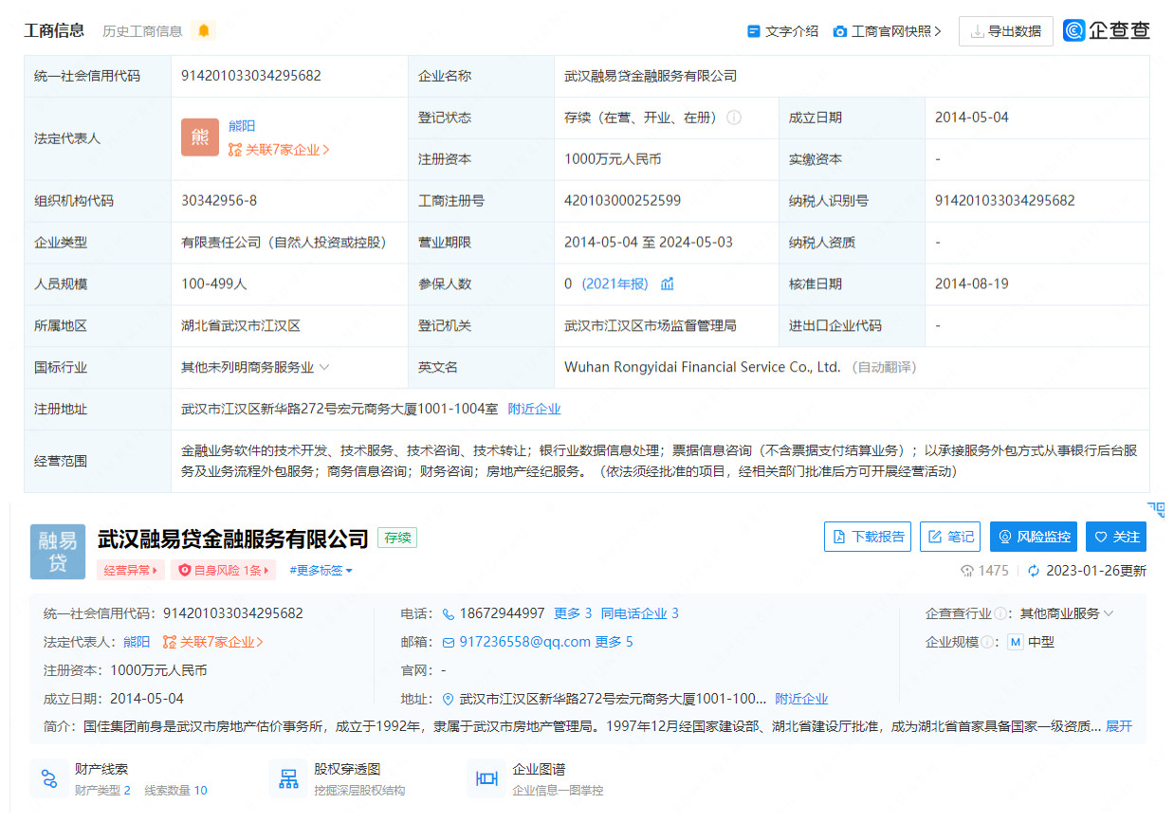Open 附近企业 link in the summary card
This screenshot has height=822, width=1174.
pyautogui.click(x=801, y=699)
